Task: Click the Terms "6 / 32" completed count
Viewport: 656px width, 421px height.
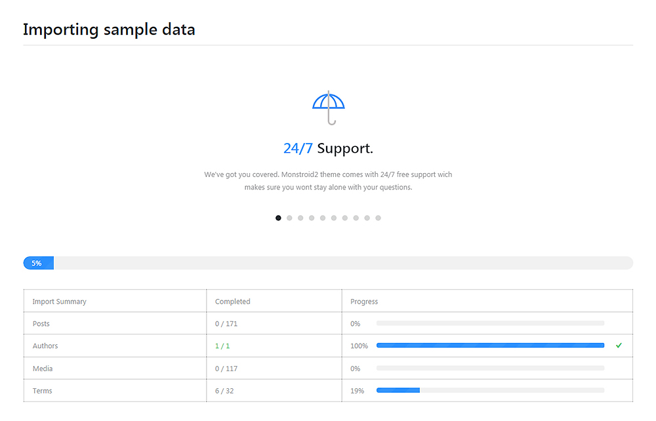Action: (x=224, y=391)
